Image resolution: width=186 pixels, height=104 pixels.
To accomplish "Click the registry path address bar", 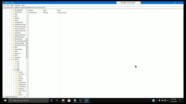I will click(93, 8).
